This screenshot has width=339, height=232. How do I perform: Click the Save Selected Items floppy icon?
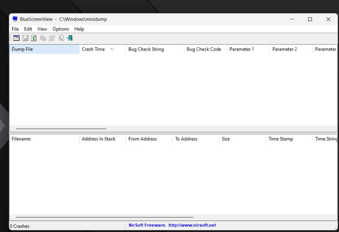[x=25, y=38]
